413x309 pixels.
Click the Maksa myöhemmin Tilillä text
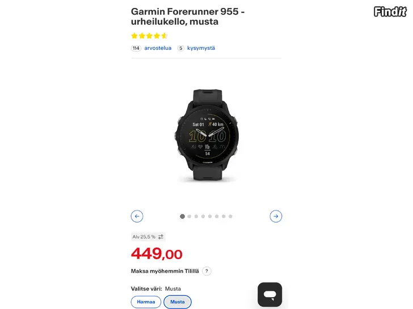tap(165, 271)
